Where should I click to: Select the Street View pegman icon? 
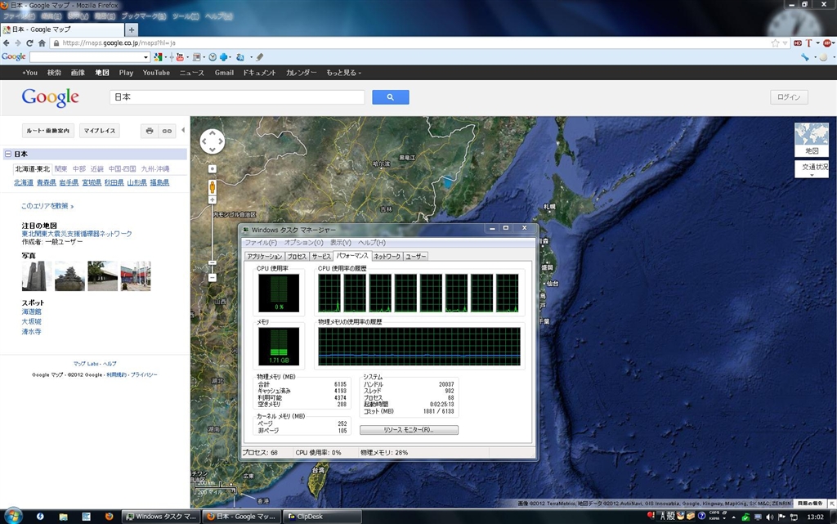pos(213,186)
